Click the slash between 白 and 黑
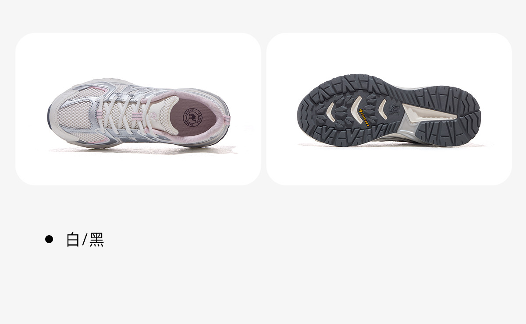The height and width of the screenshot is (324, 526). pos(85,240)
